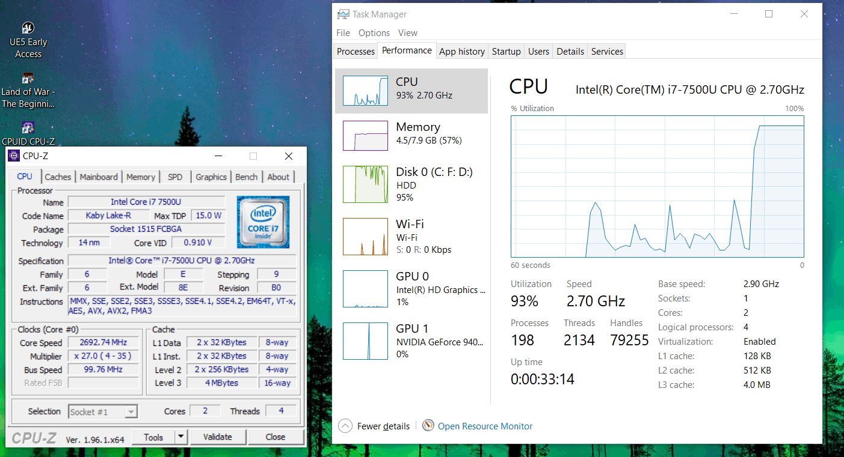This screenshot has width=844, height=457.
Task: Click the Fewer details chevron icon
Action: coord(345,426)
